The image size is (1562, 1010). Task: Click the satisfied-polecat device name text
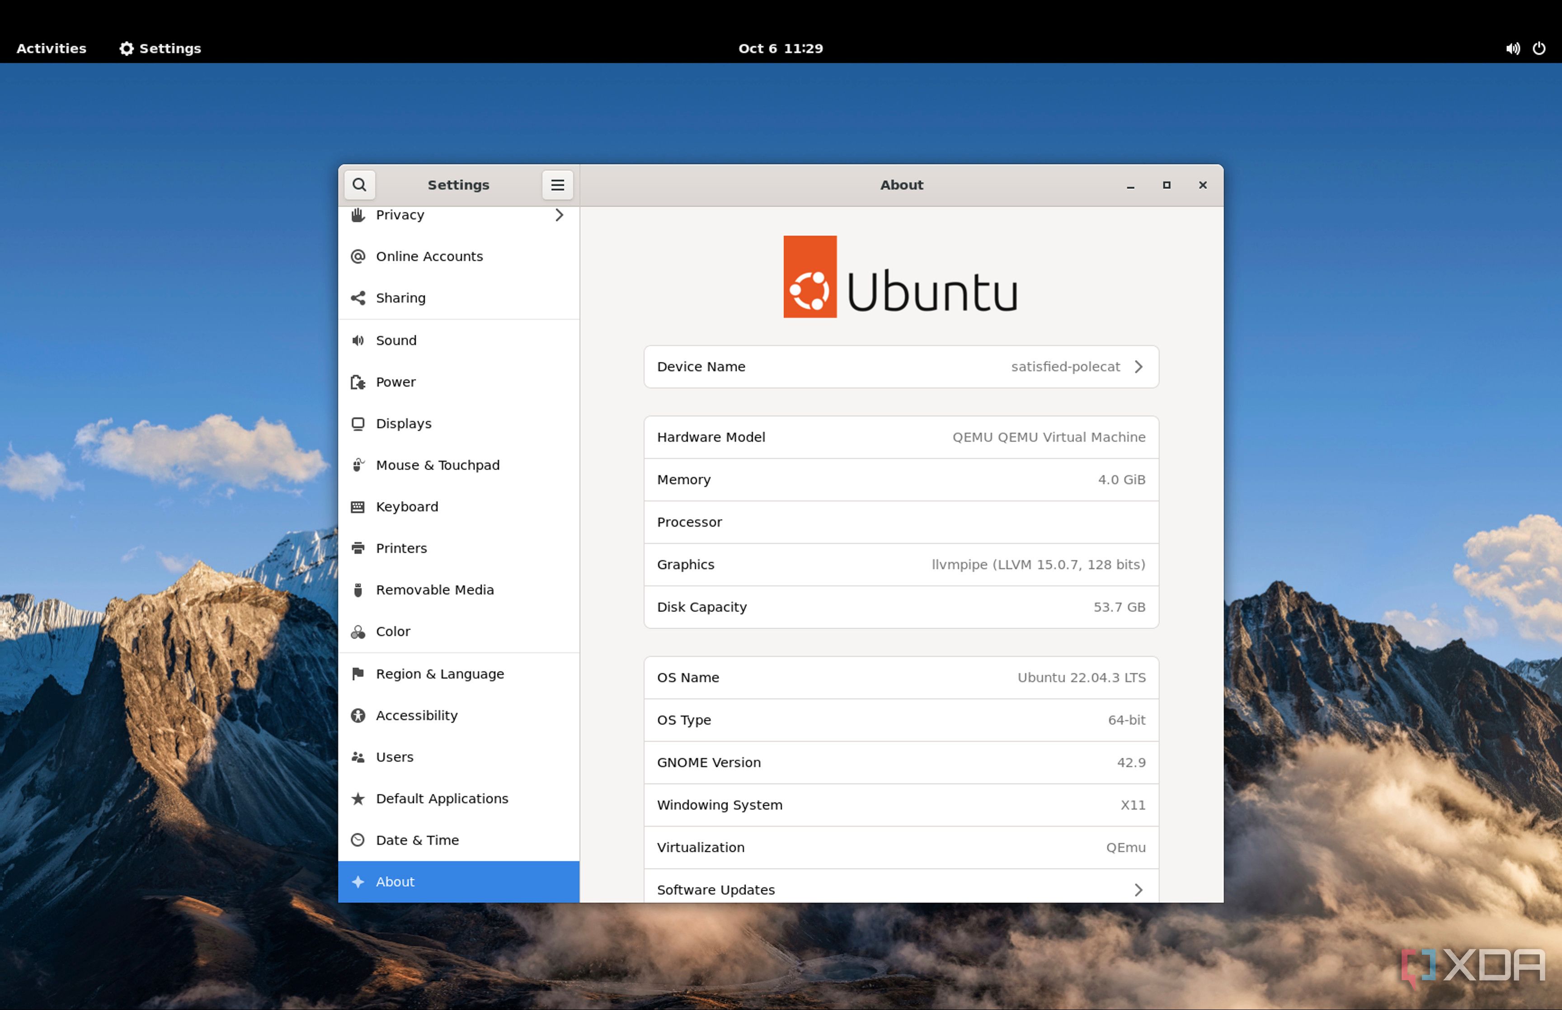pos(1065,367)
